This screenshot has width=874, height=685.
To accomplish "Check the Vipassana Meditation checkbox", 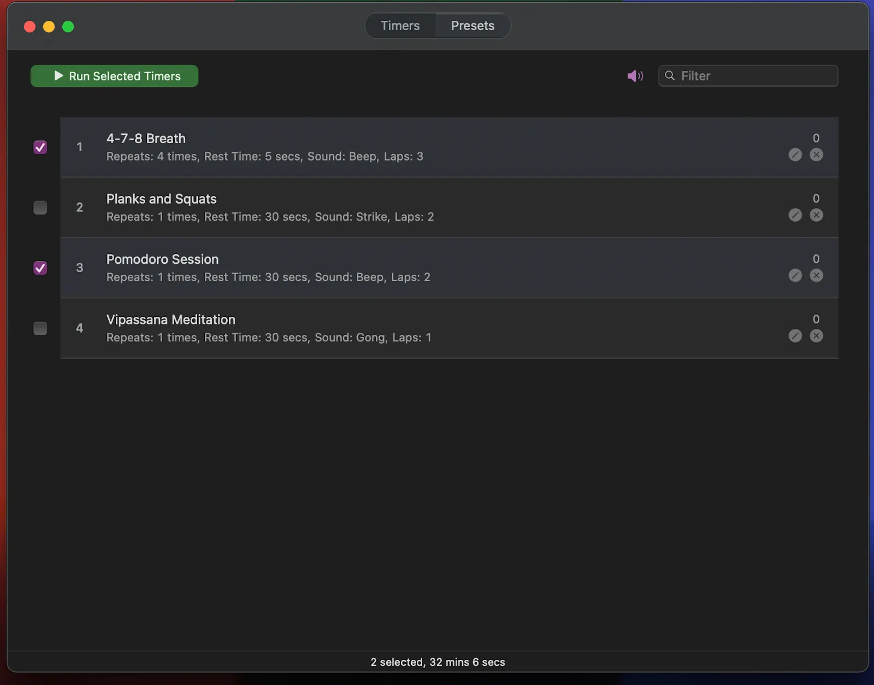I will pyautogui.click(x=40, y=328).
